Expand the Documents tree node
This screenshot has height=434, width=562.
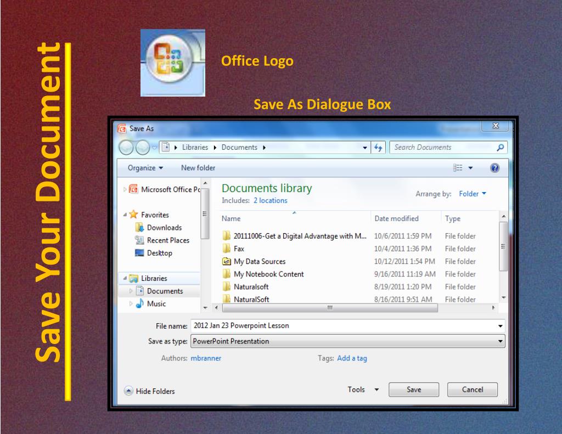pyautogui.click(x=131, y=291)
